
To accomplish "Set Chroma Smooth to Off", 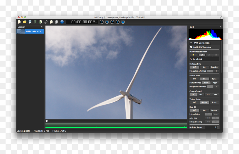I will (193, 95).
